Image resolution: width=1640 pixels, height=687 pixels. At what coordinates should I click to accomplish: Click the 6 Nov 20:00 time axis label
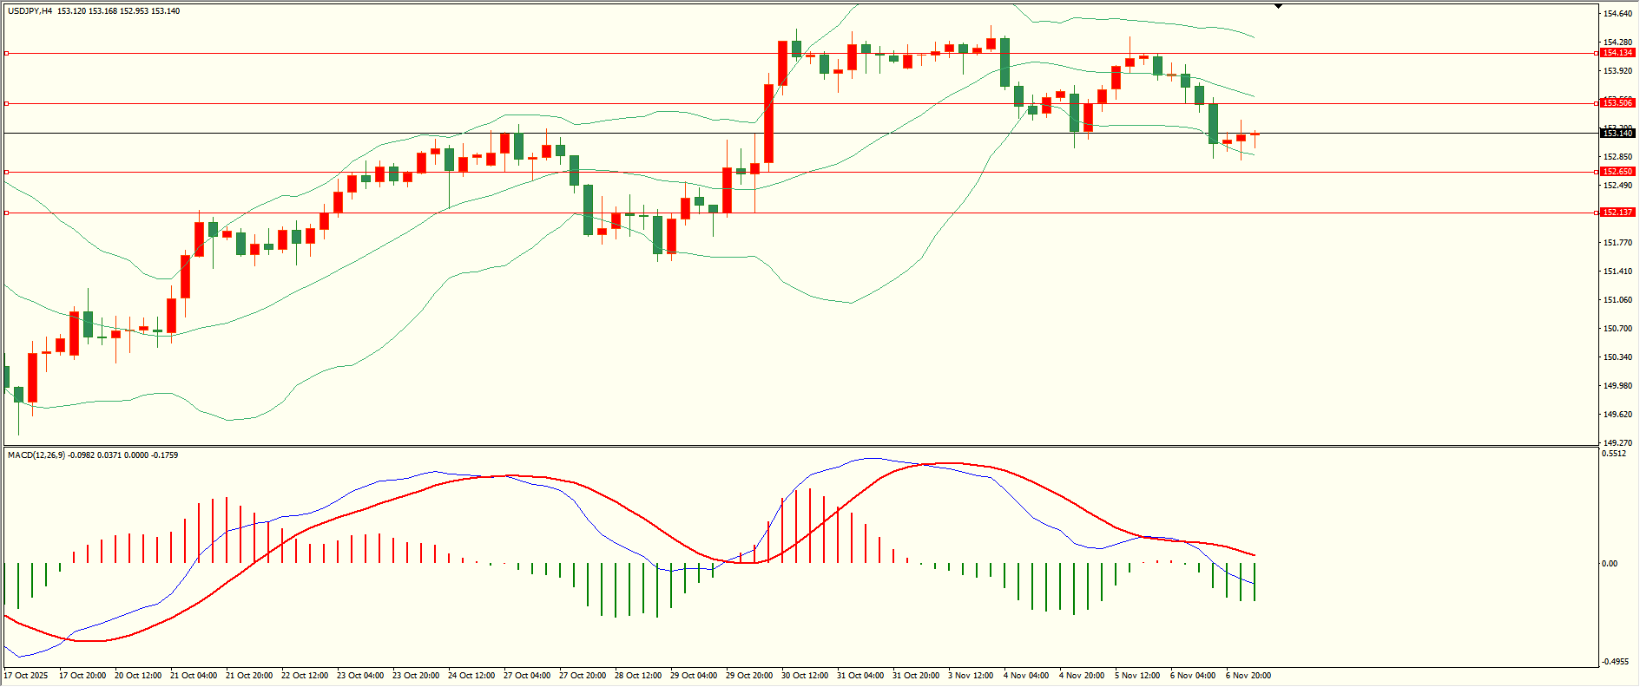[x=1248, y=676]
